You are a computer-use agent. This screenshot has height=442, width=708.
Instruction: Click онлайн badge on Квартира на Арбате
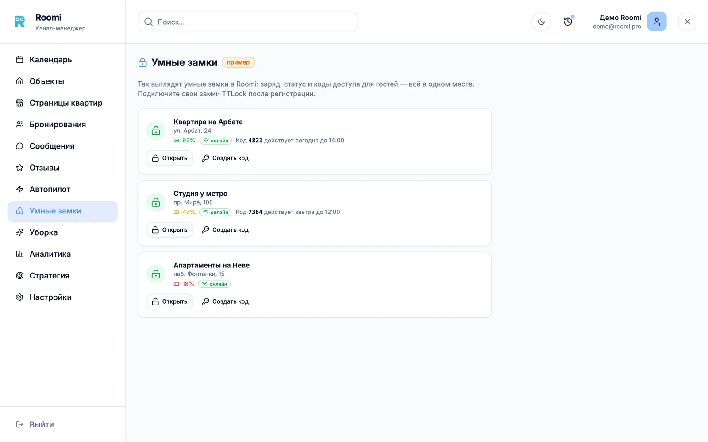215,141
